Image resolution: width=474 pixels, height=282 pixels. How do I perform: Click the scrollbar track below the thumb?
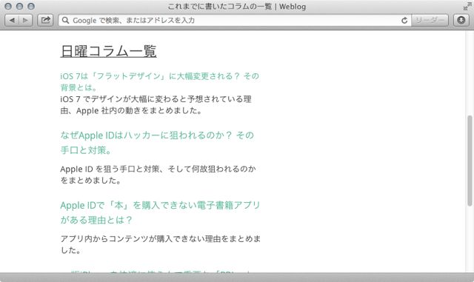[x=470, y=239]
